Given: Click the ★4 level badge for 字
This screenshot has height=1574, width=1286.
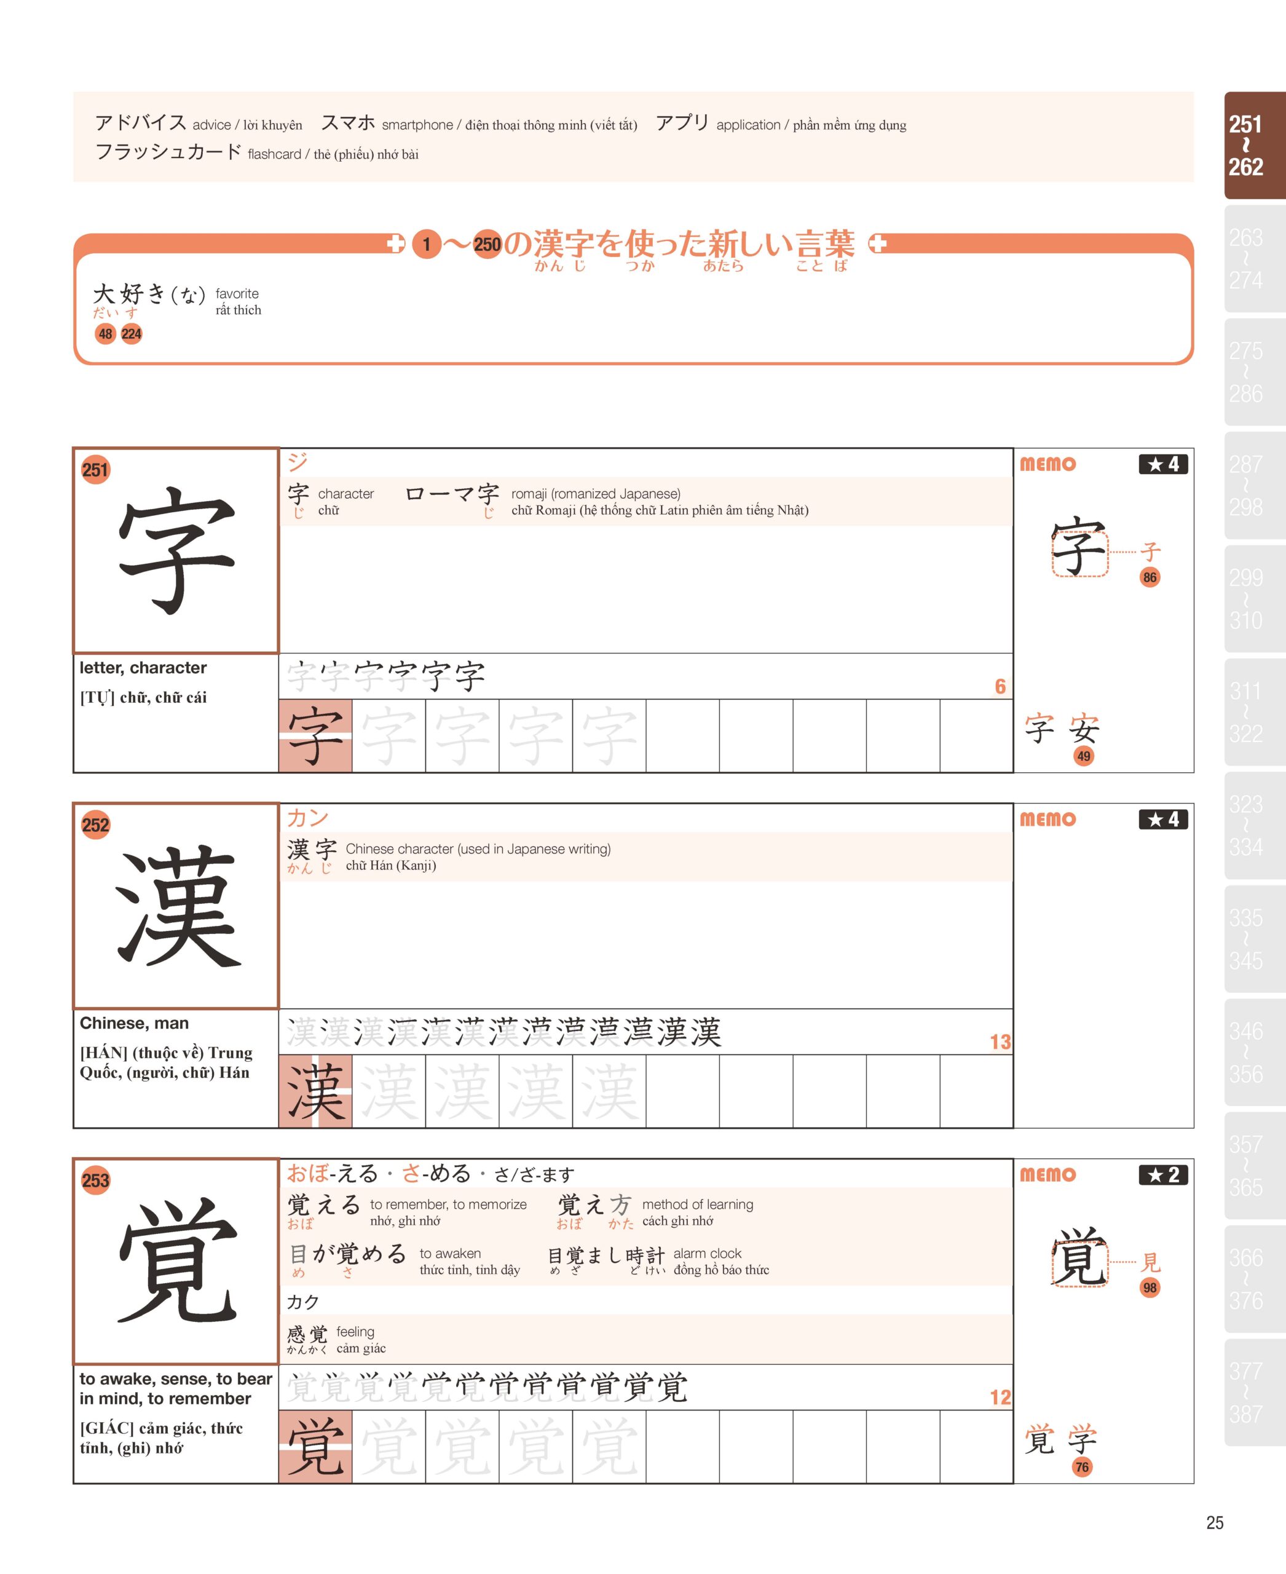Looking at the screenshot, I should (x=1163, y=464).
